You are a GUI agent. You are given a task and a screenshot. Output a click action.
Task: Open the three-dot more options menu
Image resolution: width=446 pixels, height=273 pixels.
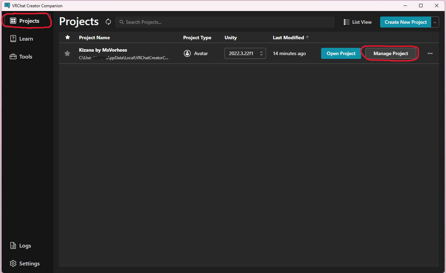coord(430,53)
